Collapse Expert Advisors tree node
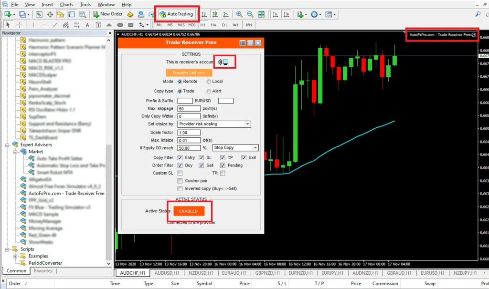The height and width of the screenshot is (289, 489). point(7,145)
